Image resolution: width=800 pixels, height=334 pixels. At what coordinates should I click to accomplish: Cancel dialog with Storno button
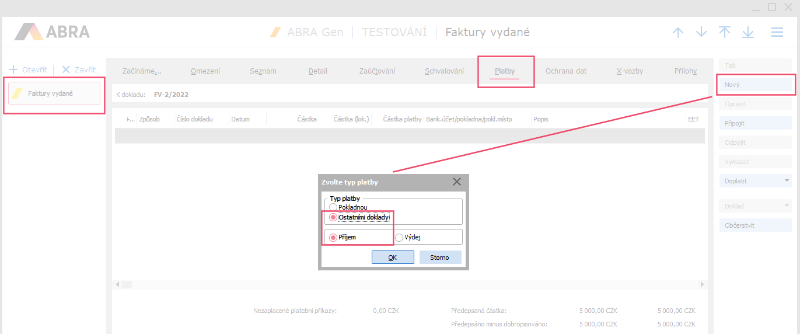coord(440,258)
